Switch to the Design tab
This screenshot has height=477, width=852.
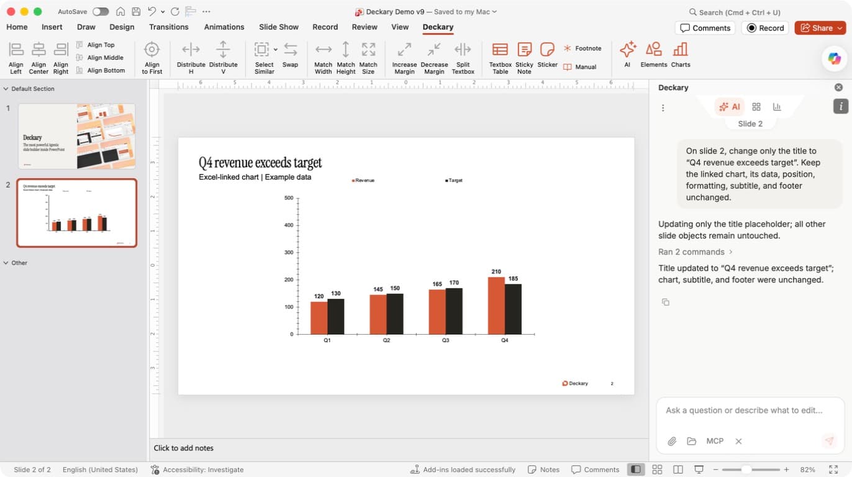[x=122, y=27]
